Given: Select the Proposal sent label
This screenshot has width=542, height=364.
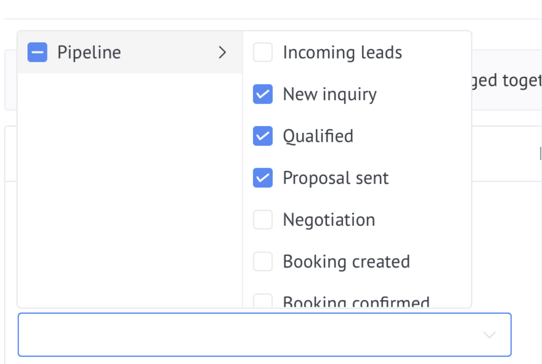Looking at the screenshot, I should pyautogui.click(x=336, y=178).
